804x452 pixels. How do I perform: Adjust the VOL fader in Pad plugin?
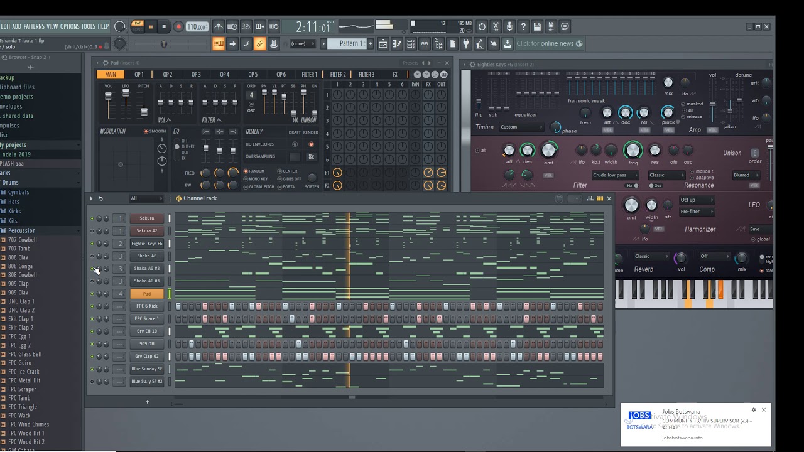[x=109, y=96]
